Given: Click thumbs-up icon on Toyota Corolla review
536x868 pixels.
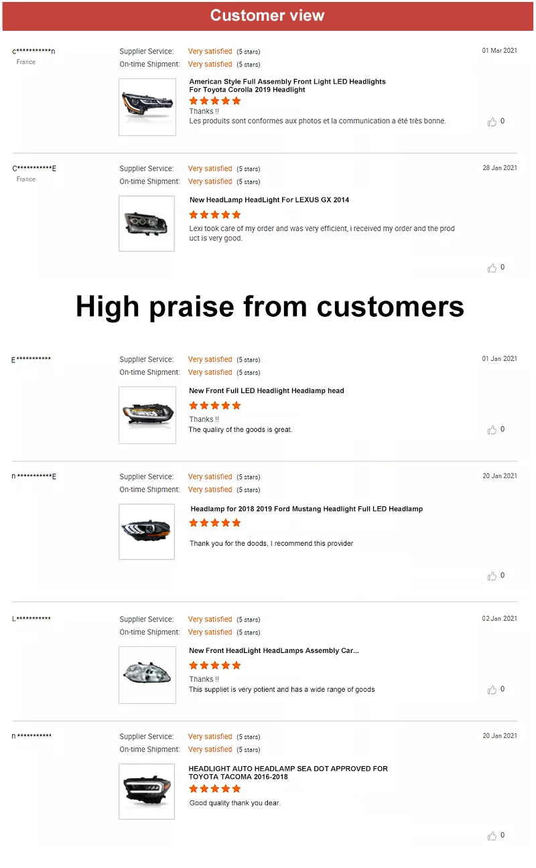Looking at the screenshot, I should tap(492, 122).
